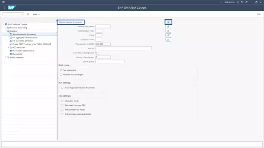The width and height of the screenshot is (264, 148).
Task: Click the clock icon beside the command field
Action: pos(28,14)
